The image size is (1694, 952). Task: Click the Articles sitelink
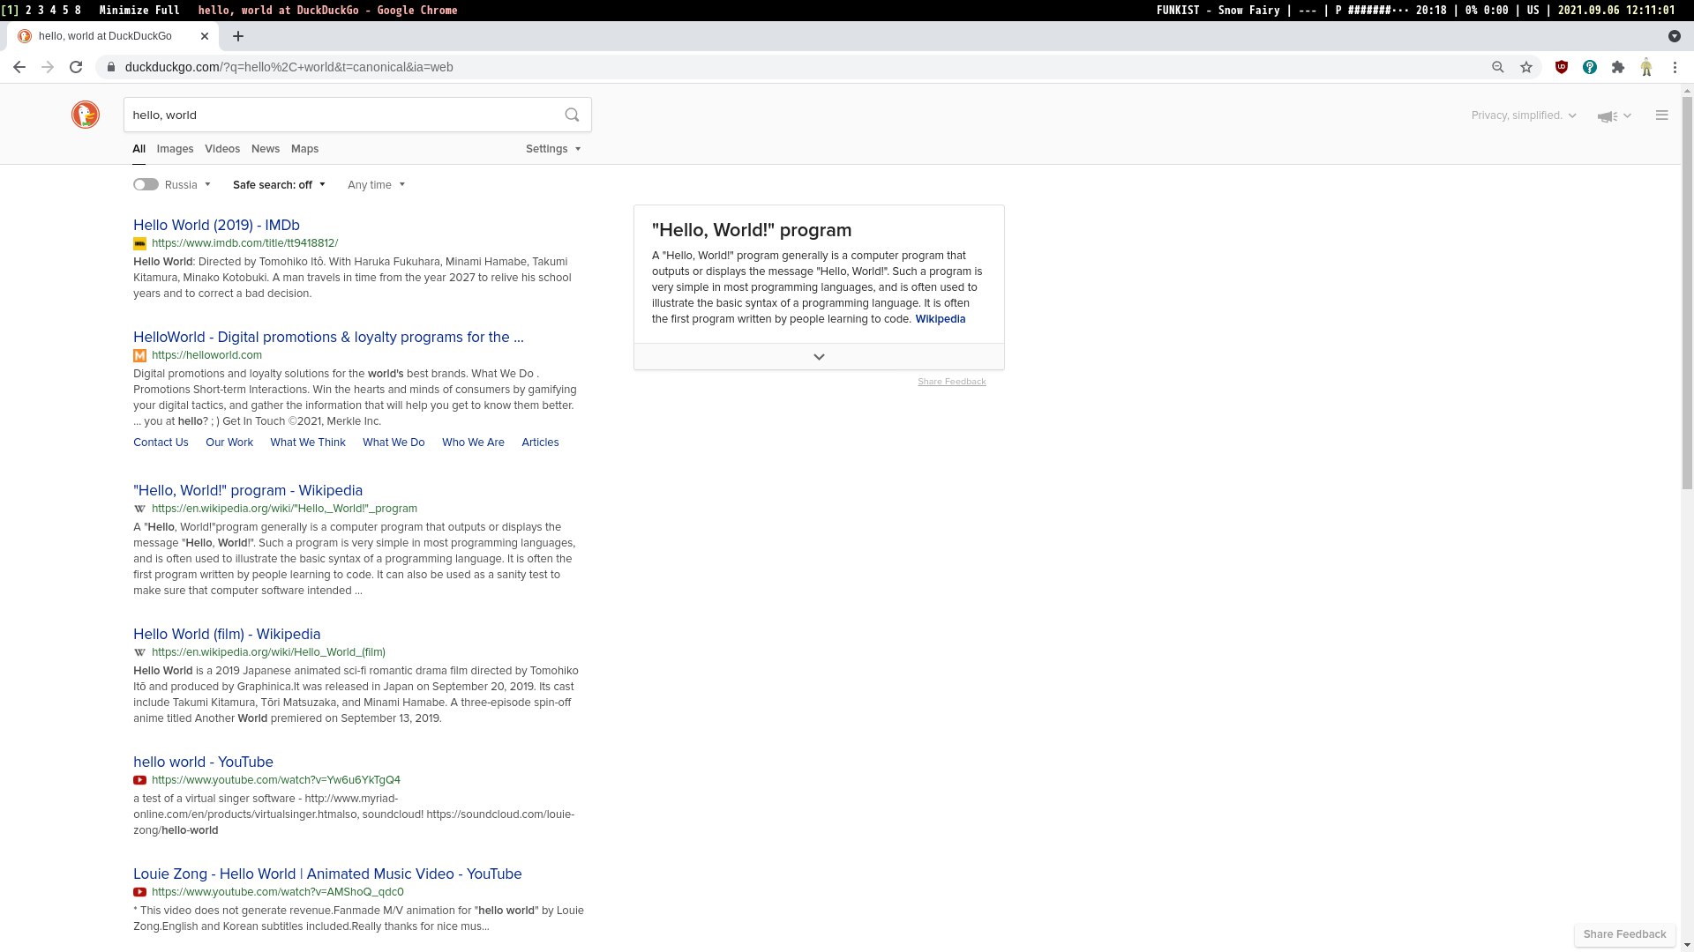[x=540, y=443]
